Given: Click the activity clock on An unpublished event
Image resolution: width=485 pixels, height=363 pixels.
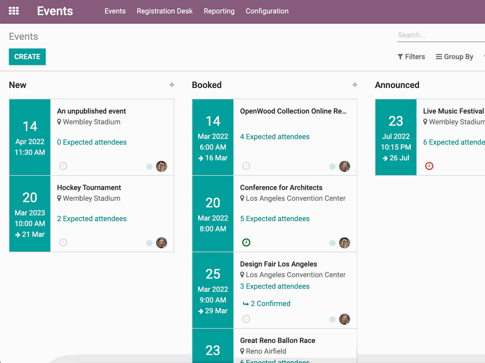Looking at the screenshot, I should coord(63,166).
